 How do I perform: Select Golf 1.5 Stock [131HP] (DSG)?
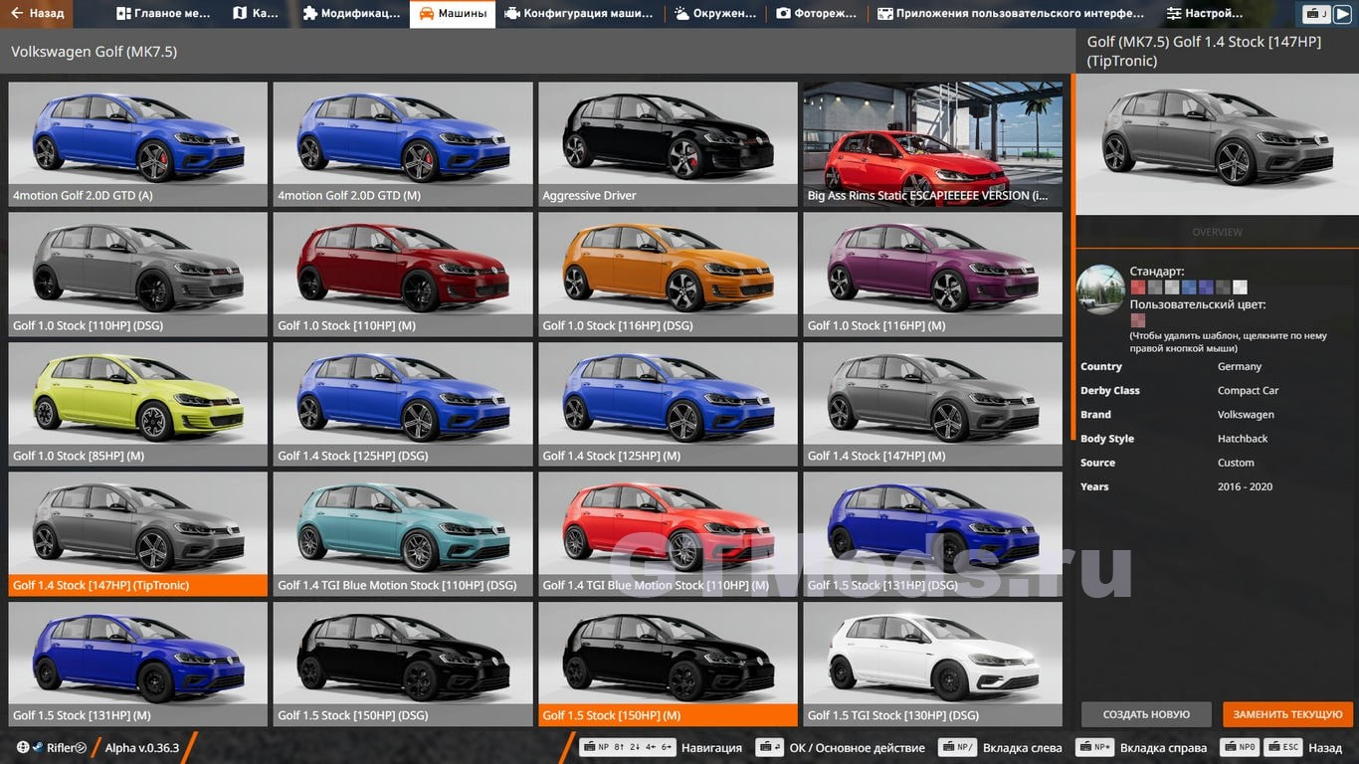click(x=933, y=534)
